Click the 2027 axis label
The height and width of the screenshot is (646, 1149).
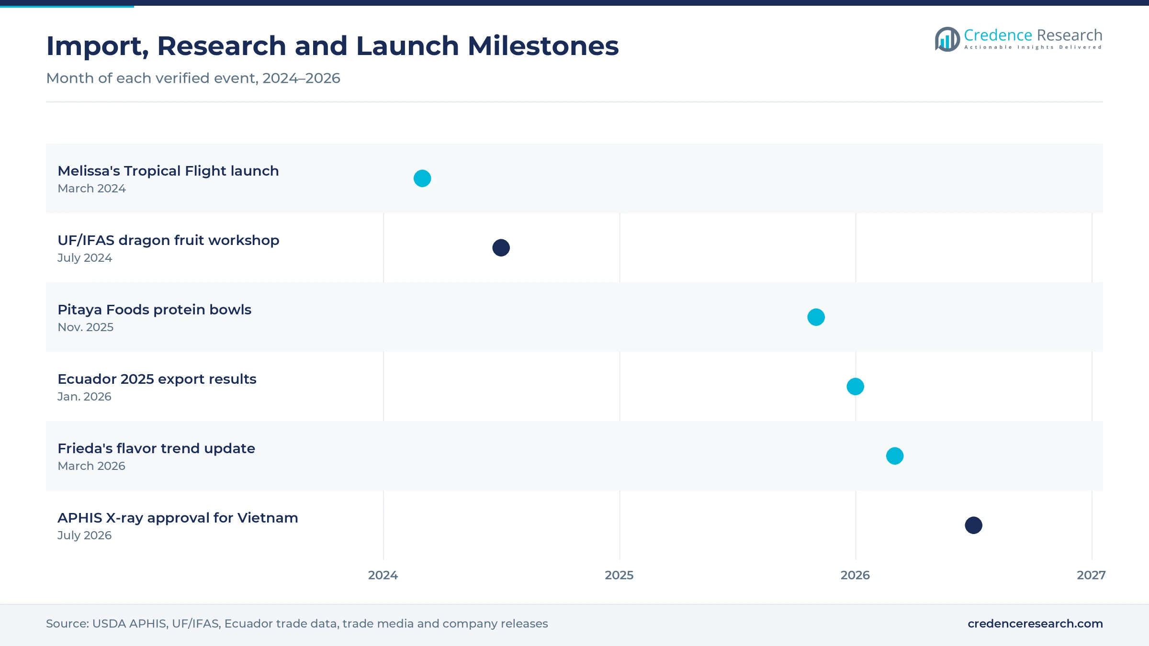coord(1091,575)
